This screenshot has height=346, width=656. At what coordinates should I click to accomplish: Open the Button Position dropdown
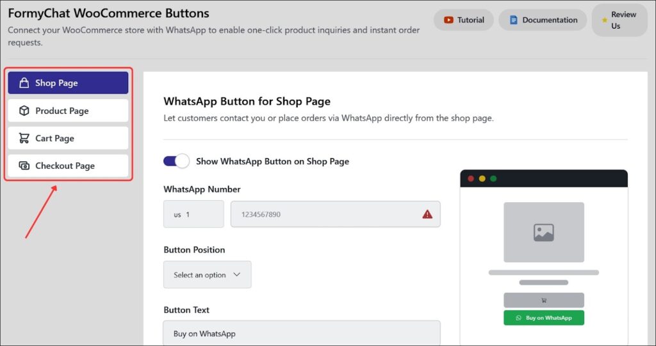click(208, 274)
